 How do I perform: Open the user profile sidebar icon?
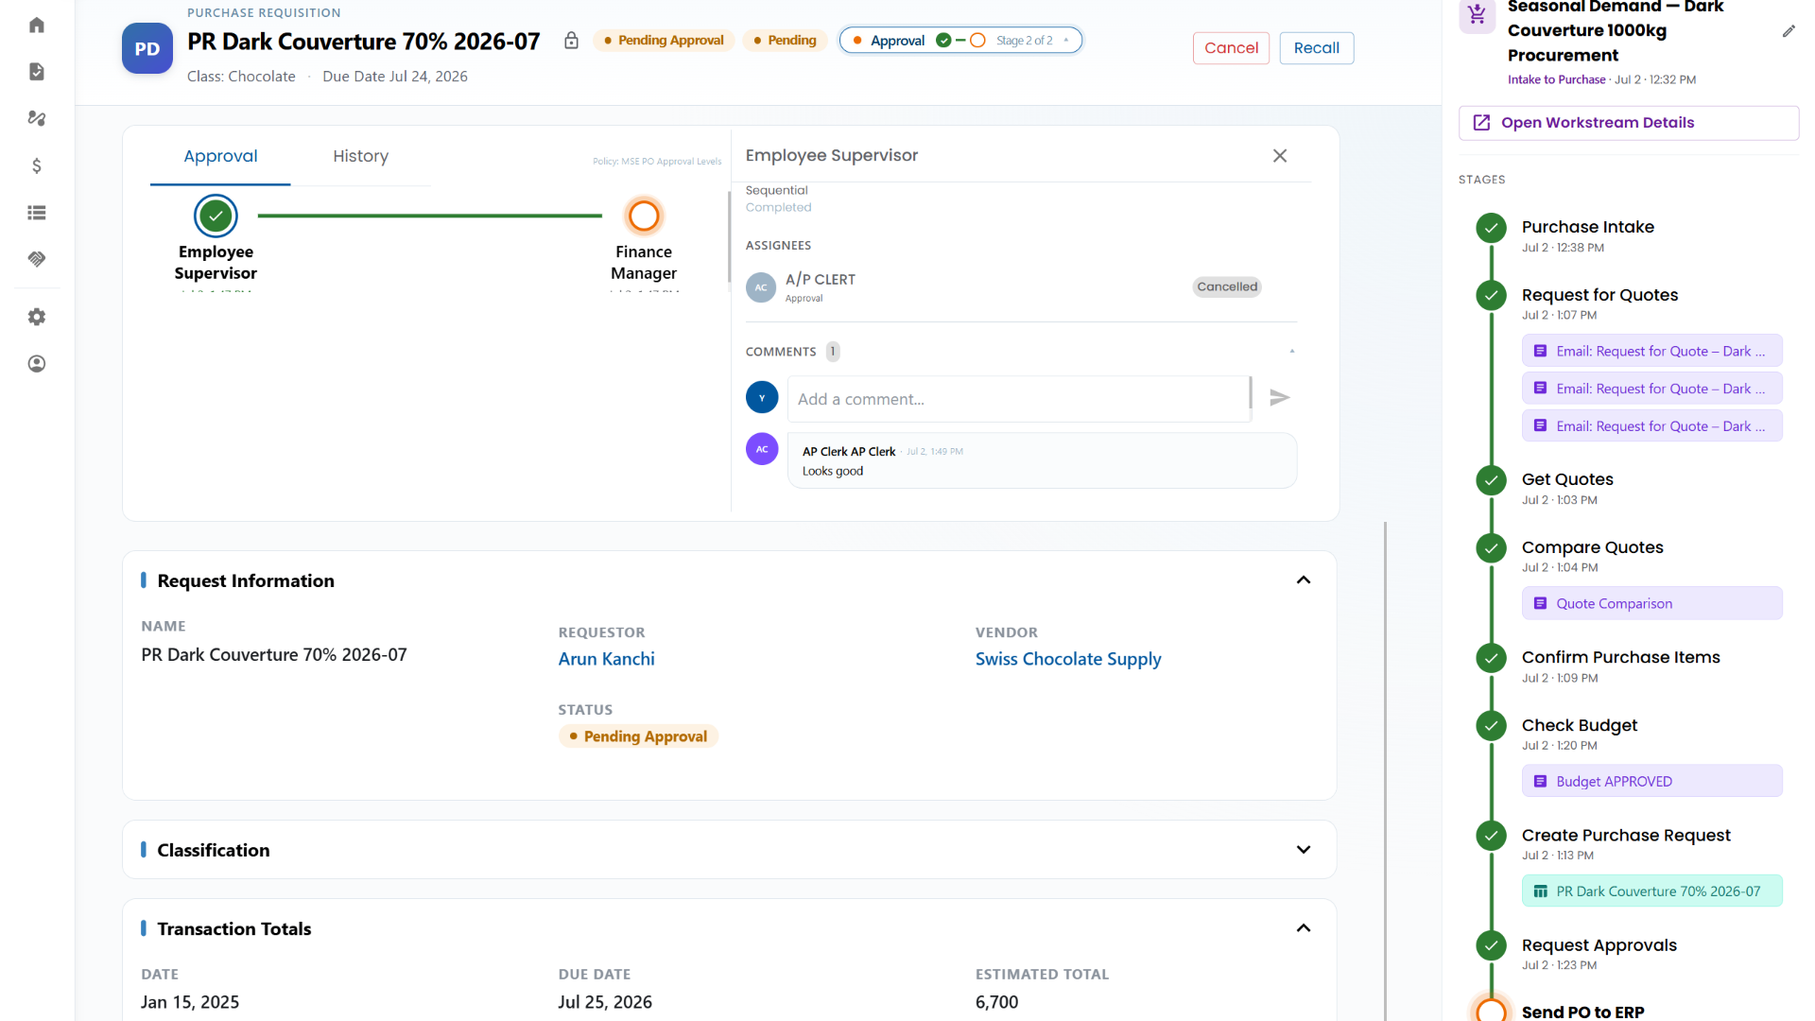tap(37, 364)
